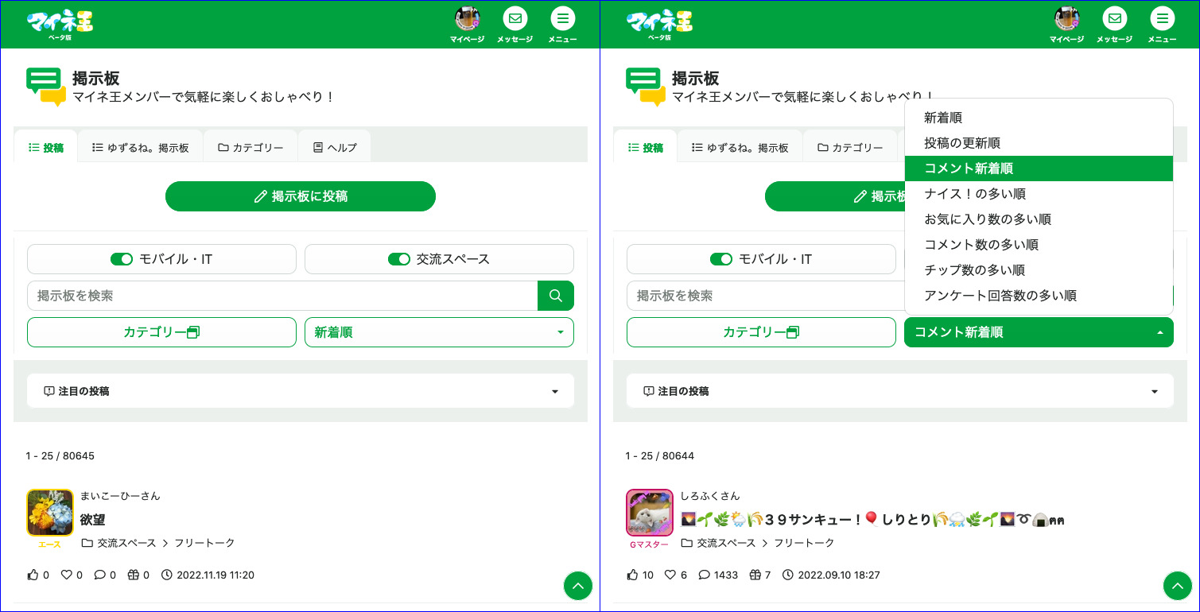The width and height of the screenshot is (1200, 612).
Task: Click favorite heart icon on 欲望 post
Action: (67, 575)
